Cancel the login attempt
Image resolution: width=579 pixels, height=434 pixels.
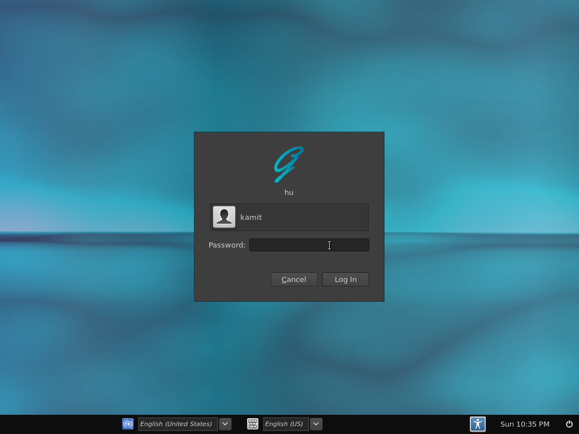(293, 279)
